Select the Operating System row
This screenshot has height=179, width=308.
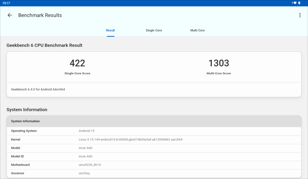click(x=154, y=131)
